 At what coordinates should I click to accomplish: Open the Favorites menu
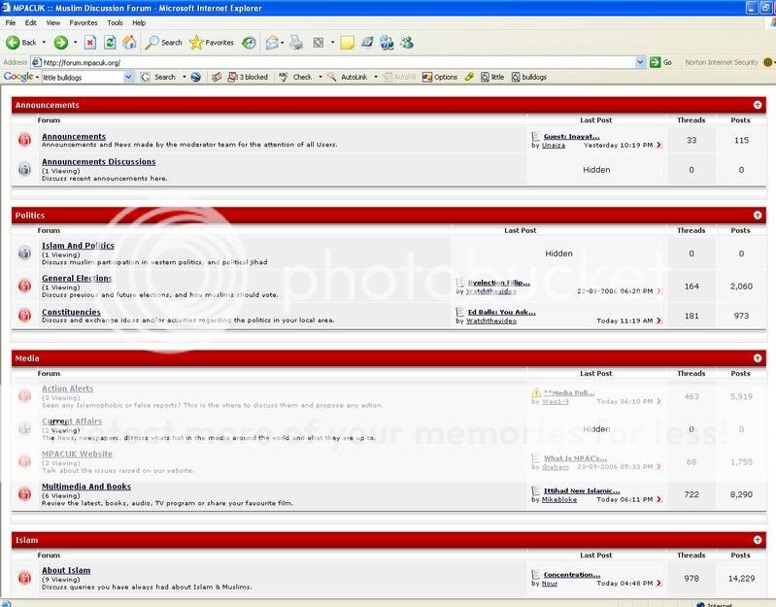point(84,22)
